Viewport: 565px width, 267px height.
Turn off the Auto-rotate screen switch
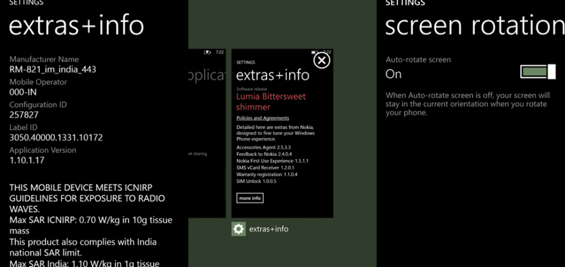tap(537, 72)
